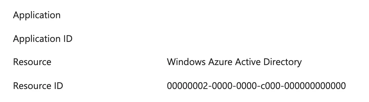Click the Resource field label
Viewport: 369px width, 102px height.
(32, 62)
